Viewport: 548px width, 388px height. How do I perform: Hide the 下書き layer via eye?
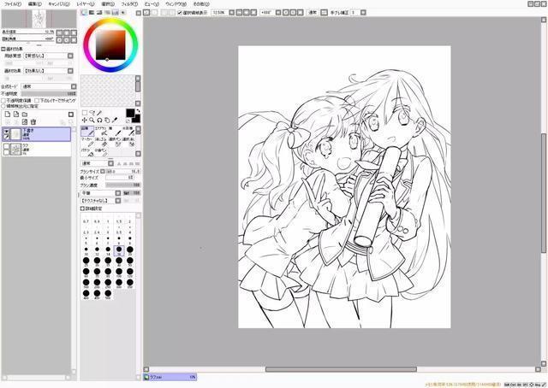point(6,132)
